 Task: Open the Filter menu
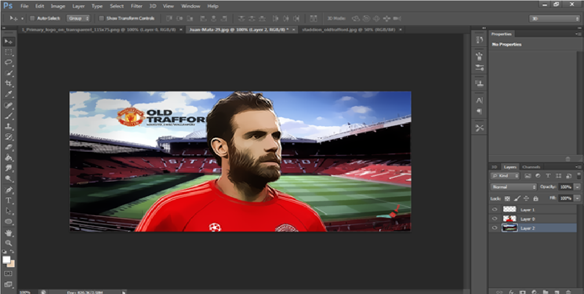click(136, 6)
